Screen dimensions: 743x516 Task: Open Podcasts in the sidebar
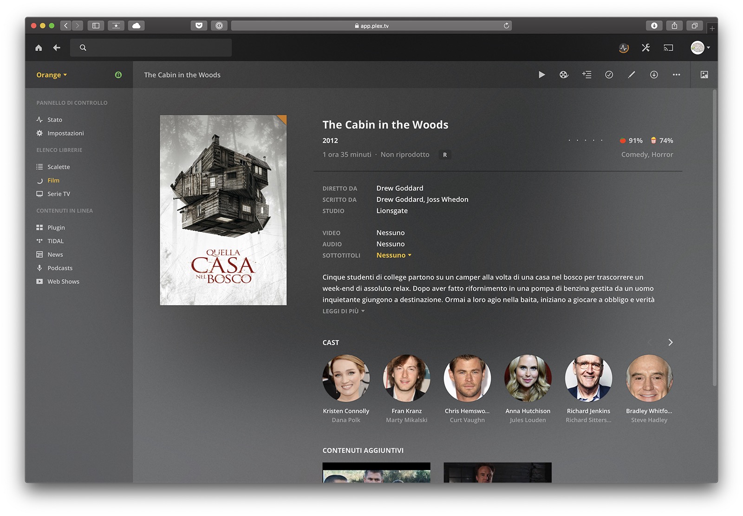[54, 268]
